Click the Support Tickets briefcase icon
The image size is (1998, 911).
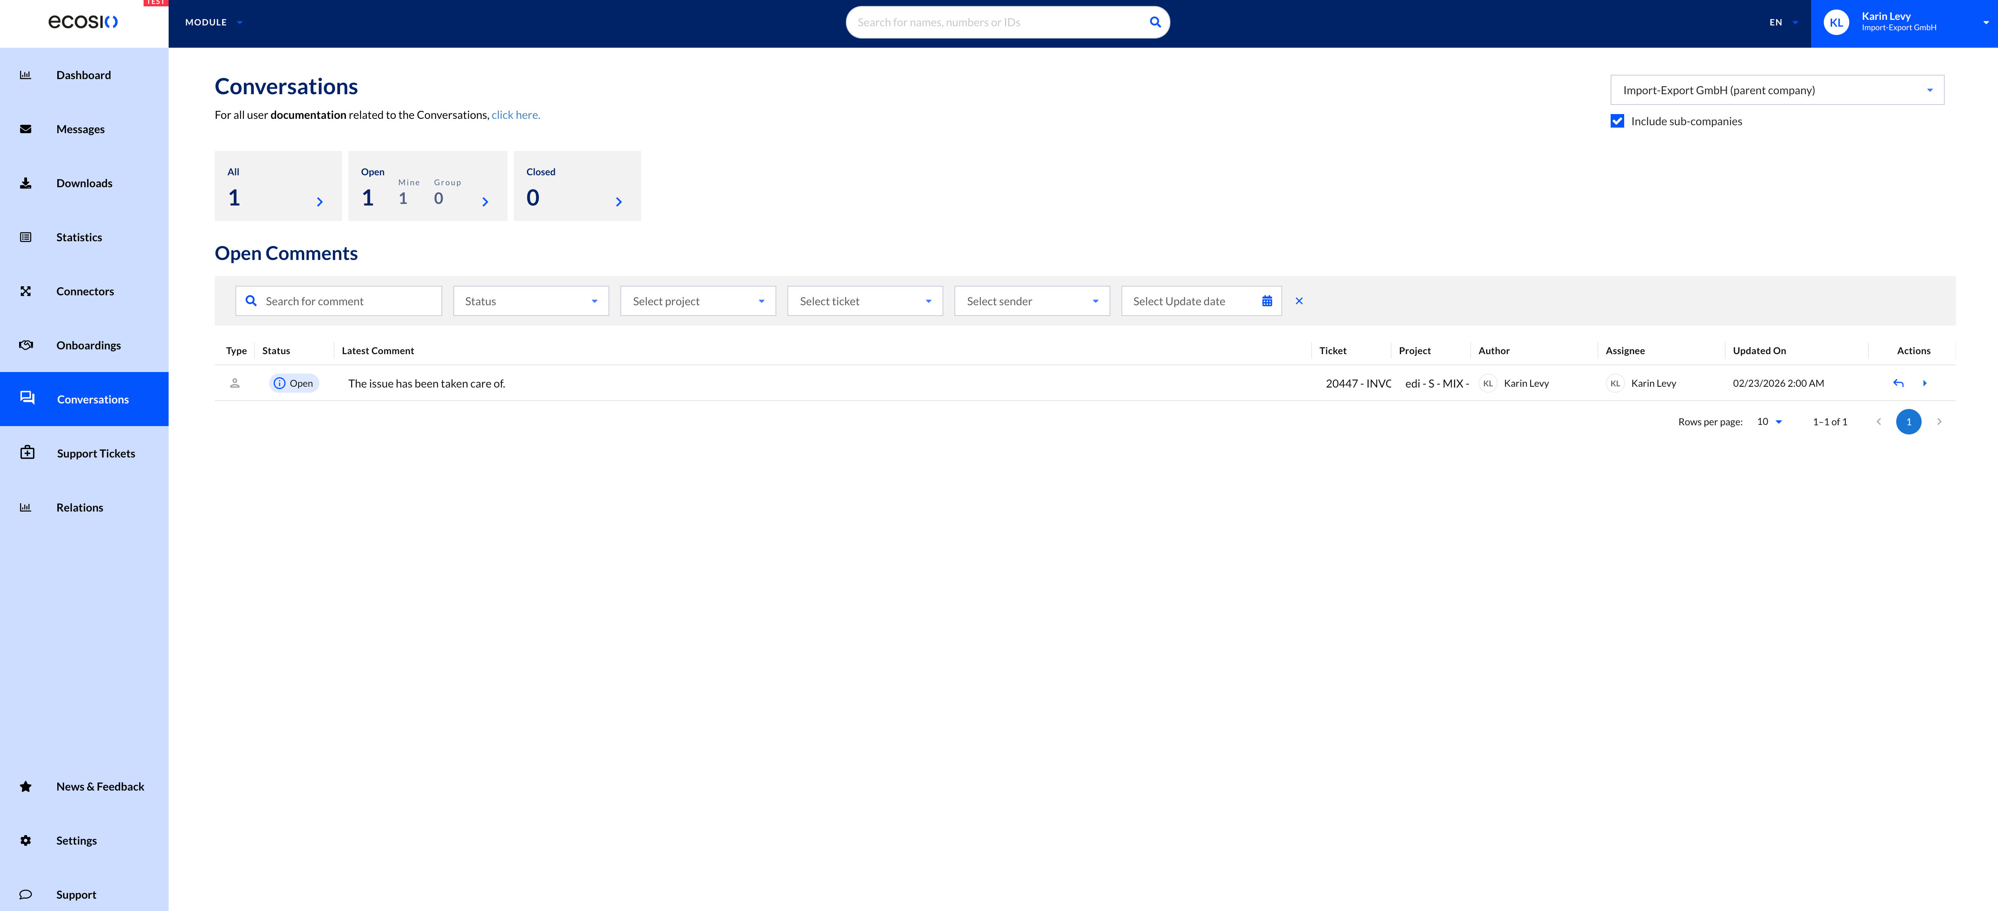[x=27, y=453]
